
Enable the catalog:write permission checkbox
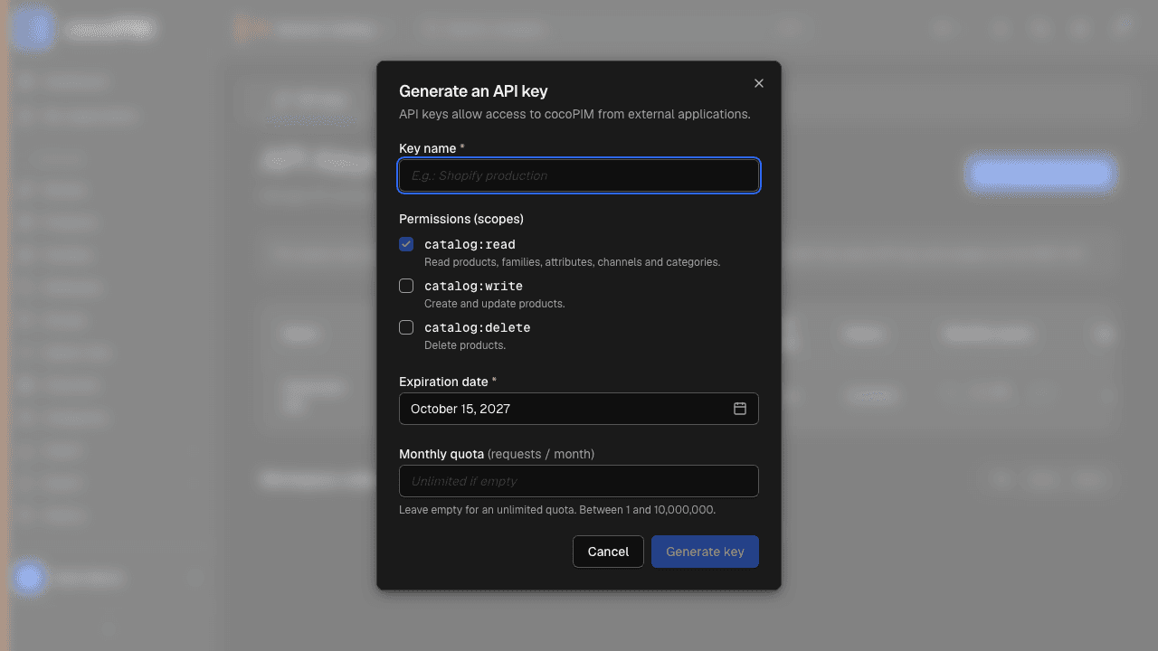[406, 286]
